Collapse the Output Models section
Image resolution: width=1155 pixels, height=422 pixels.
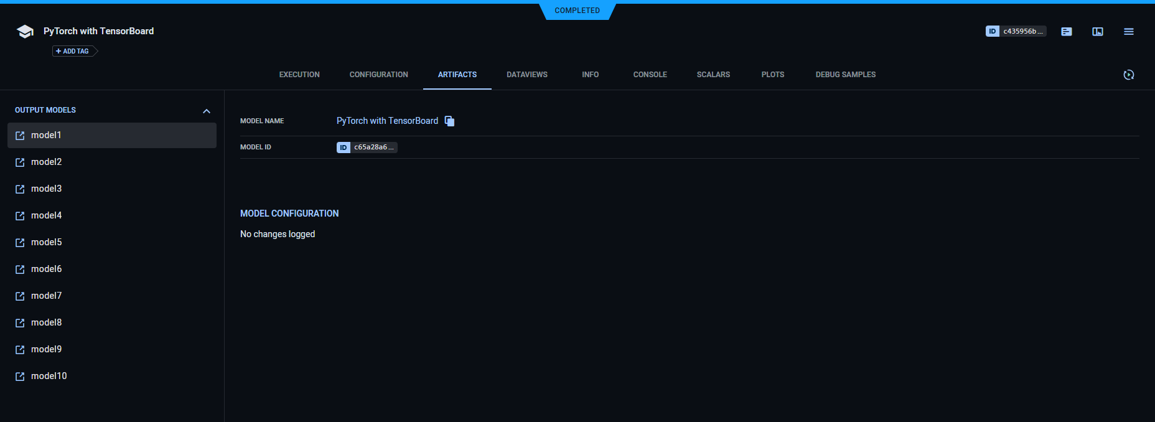[x=207, y=111]
